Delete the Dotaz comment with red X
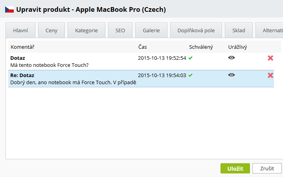The image size is (283, 177). [x=270, y=58]
